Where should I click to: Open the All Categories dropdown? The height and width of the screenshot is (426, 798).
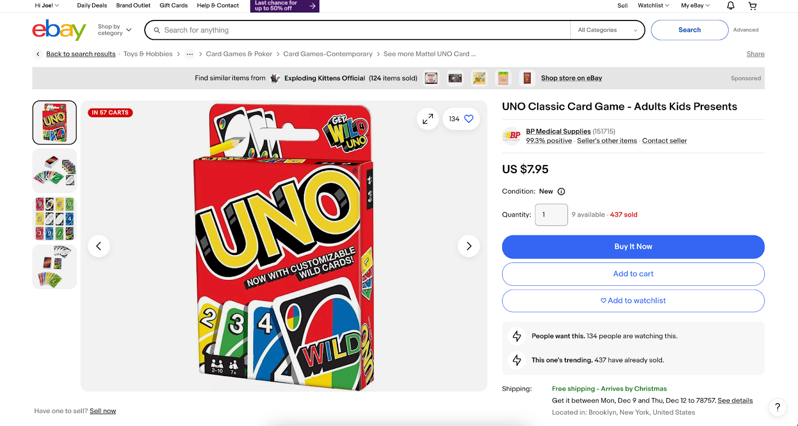[606, 30]
